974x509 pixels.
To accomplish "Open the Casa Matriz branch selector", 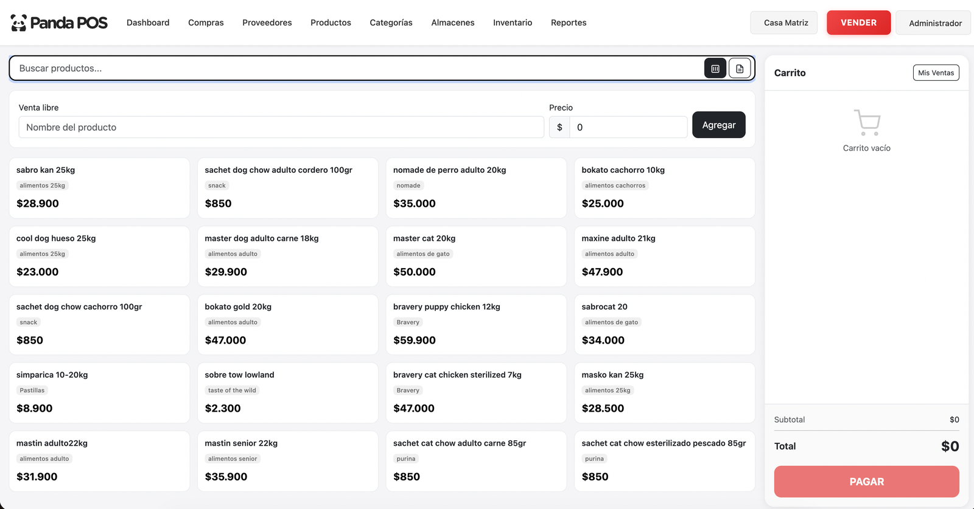I will 785,23.
